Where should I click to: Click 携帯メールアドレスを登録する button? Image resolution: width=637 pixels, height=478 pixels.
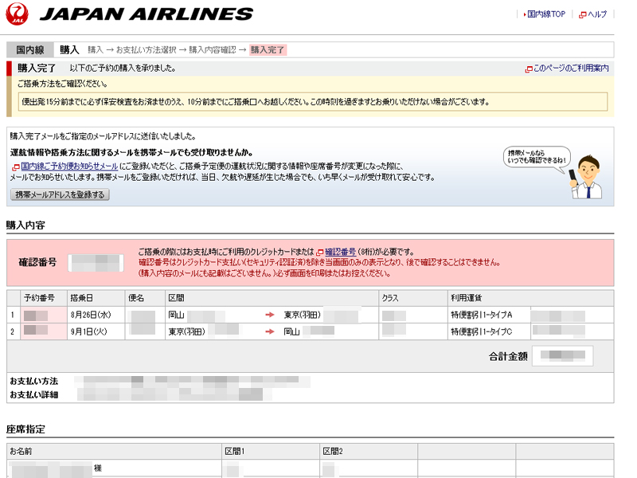[x=61, y=194]
